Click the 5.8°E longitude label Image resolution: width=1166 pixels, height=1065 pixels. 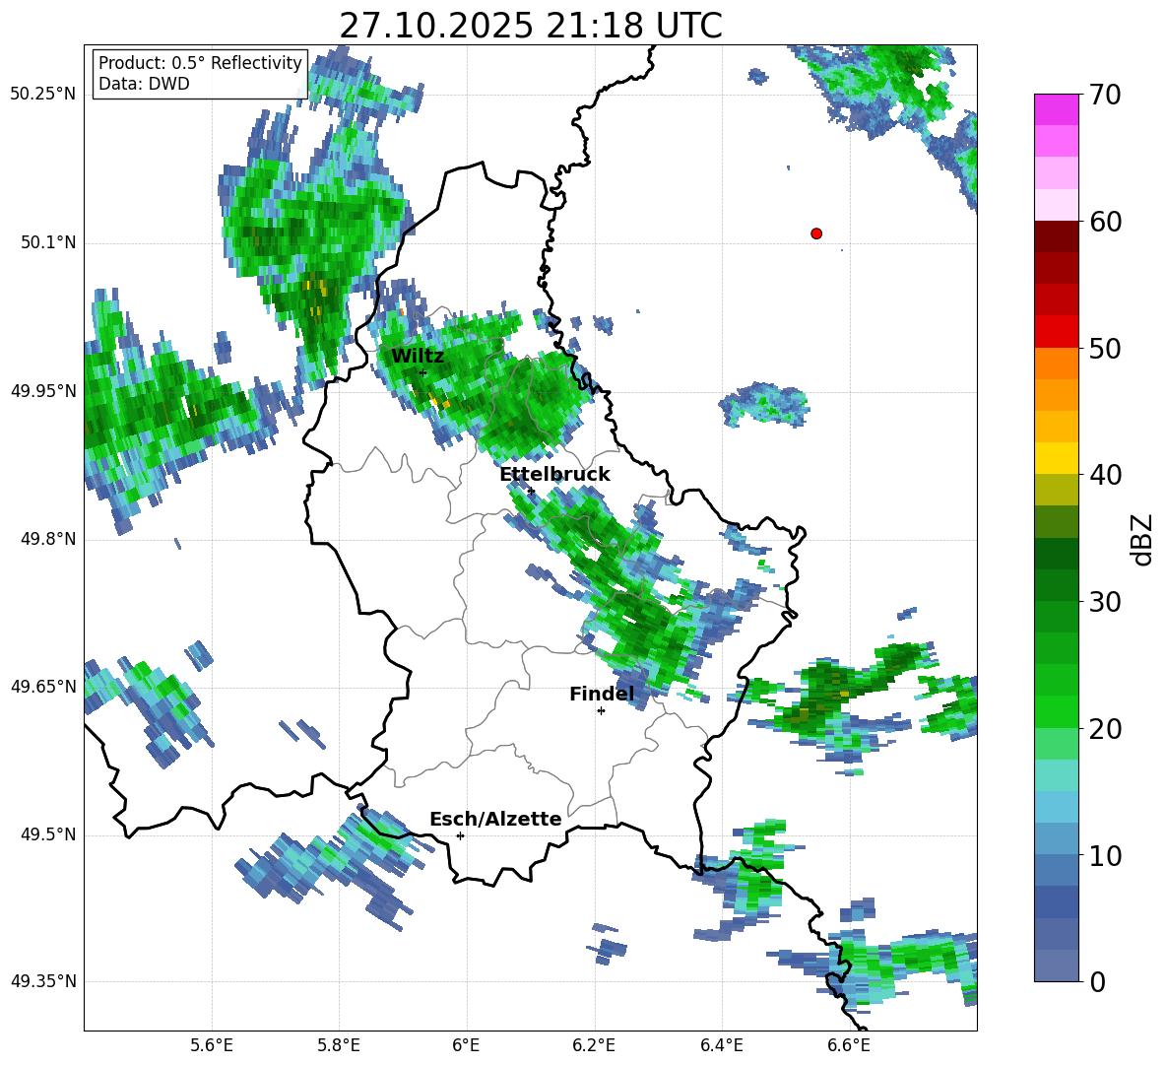(339, 1045)
